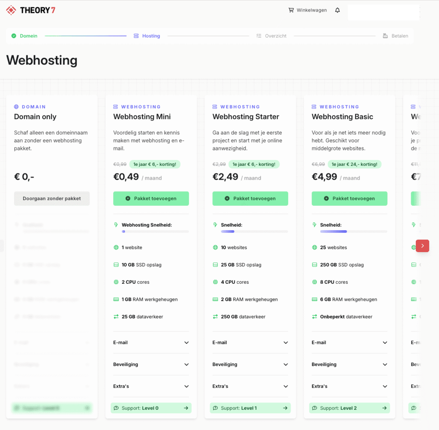This screenshot has height=430, width=439.
Task: Click Doorgaan zonder pakket button
Action: [52, 198]
